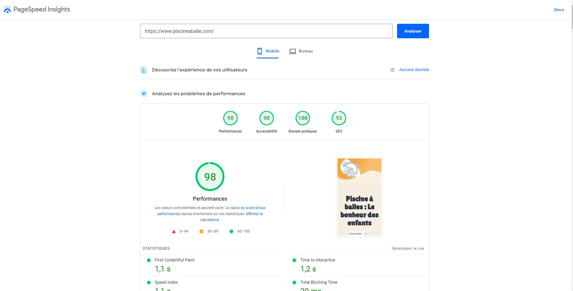Click the URL input field
Viewport: 573px width, 291px height.
point(266,31)
